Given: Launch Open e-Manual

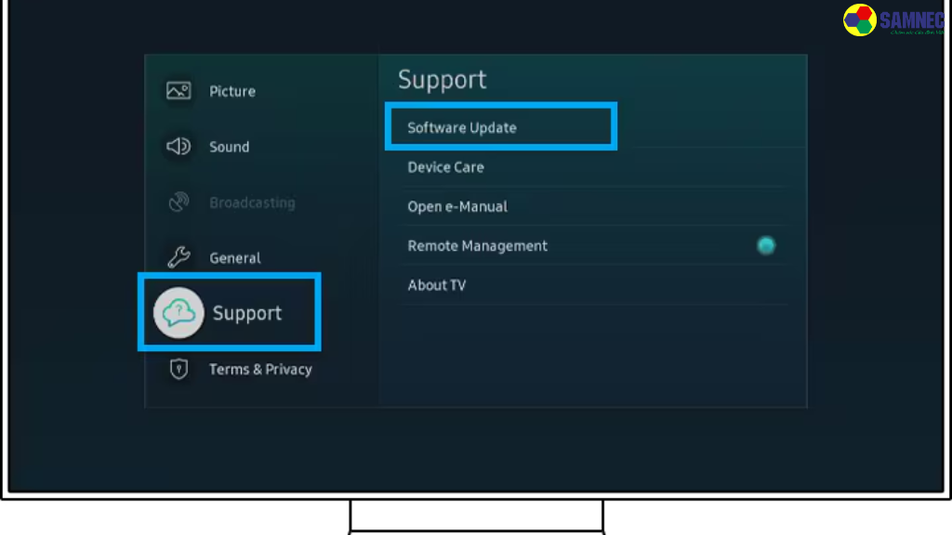Looking at the screenshot, I should pos(457,206).
